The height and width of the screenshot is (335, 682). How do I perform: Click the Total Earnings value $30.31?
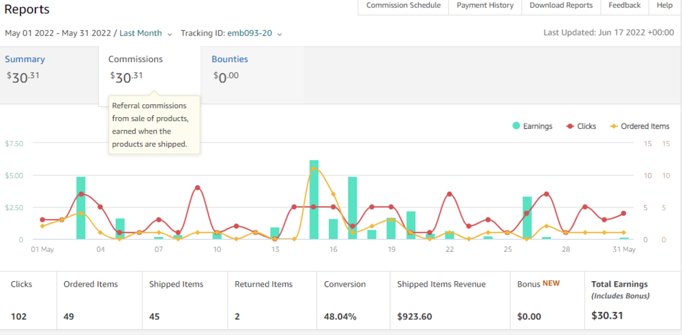(x=607, y=315)
